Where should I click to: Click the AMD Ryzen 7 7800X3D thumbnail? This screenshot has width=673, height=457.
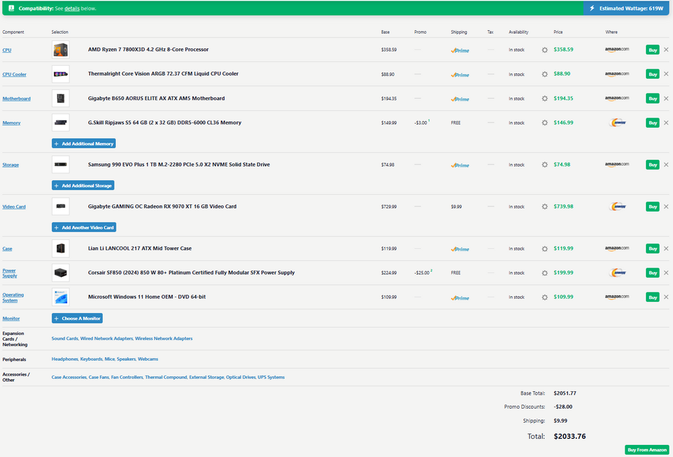pyautogui.click(x=61, y=50)
